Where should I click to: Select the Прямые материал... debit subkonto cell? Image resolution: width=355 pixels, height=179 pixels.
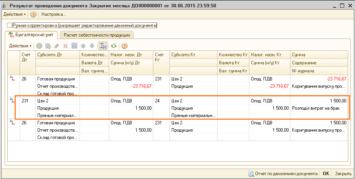coord(58,115)
